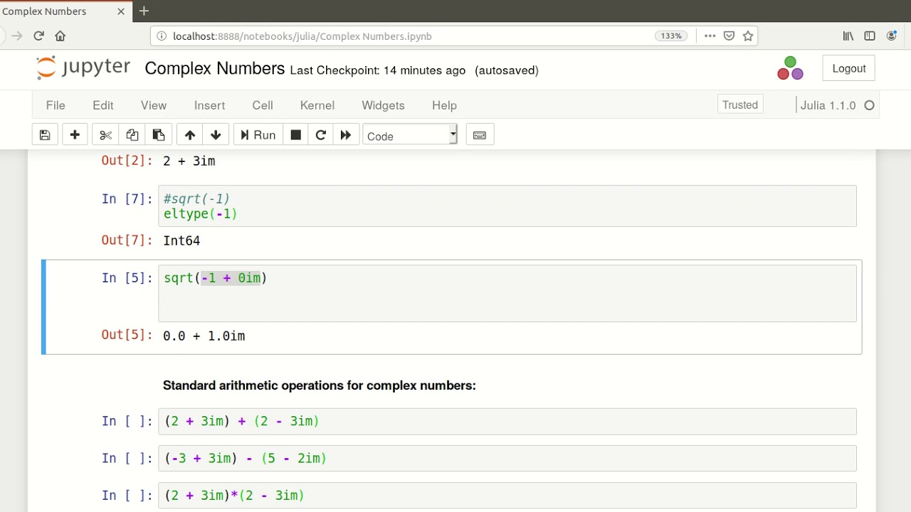Click the Pocket save icon
The image size is (911, 512).
[729, 36]
